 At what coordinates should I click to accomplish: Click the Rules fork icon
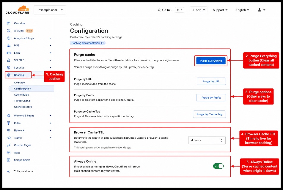point(9,123)
